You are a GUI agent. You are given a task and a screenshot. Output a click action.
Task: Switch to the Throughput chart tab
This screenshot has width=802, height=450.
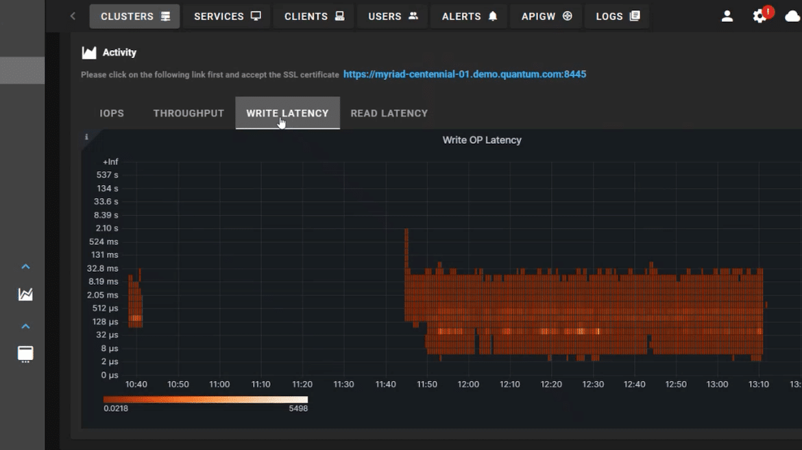189,113
